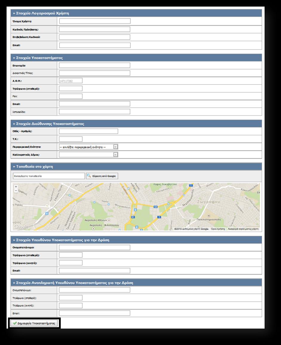Image resolution: width=281 pixels, height=345 pixels.
Task: Click the route 54 marker on the map
Action: [156, 207]
